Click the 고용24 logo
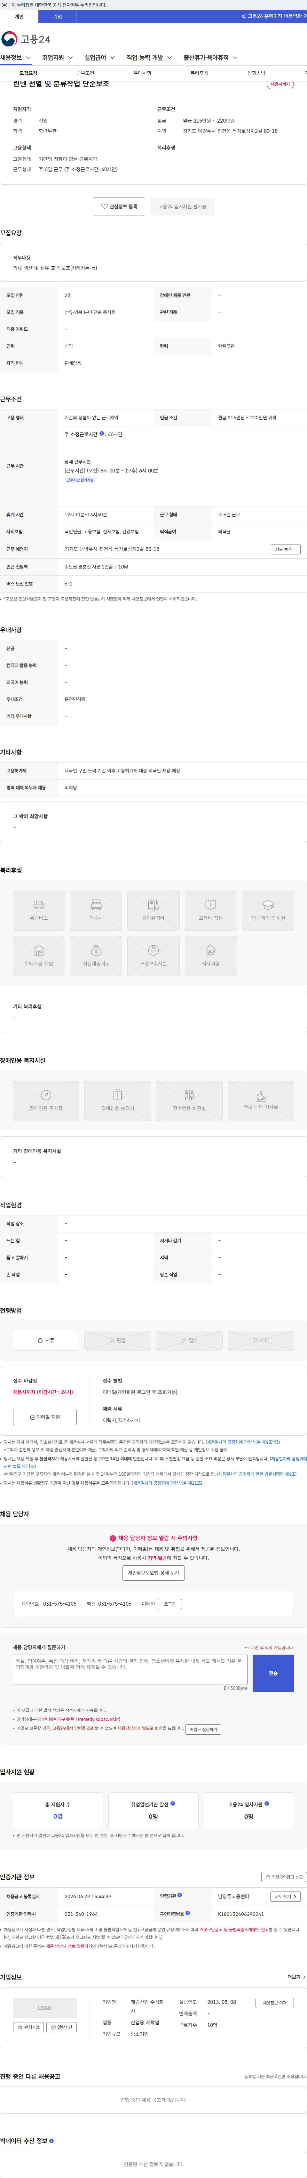The image size is (307, 2178). (x=25, y=39)
